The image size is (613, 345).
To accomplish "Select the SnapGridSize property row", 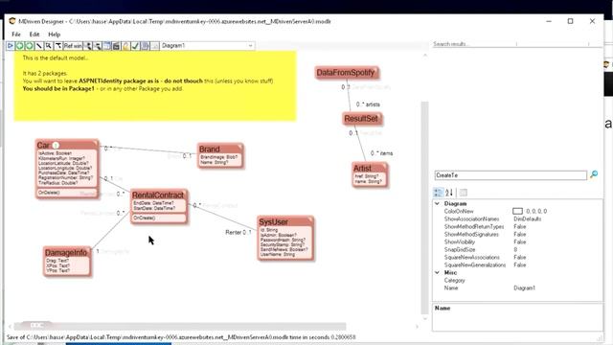I will click(x=517, y=249).
